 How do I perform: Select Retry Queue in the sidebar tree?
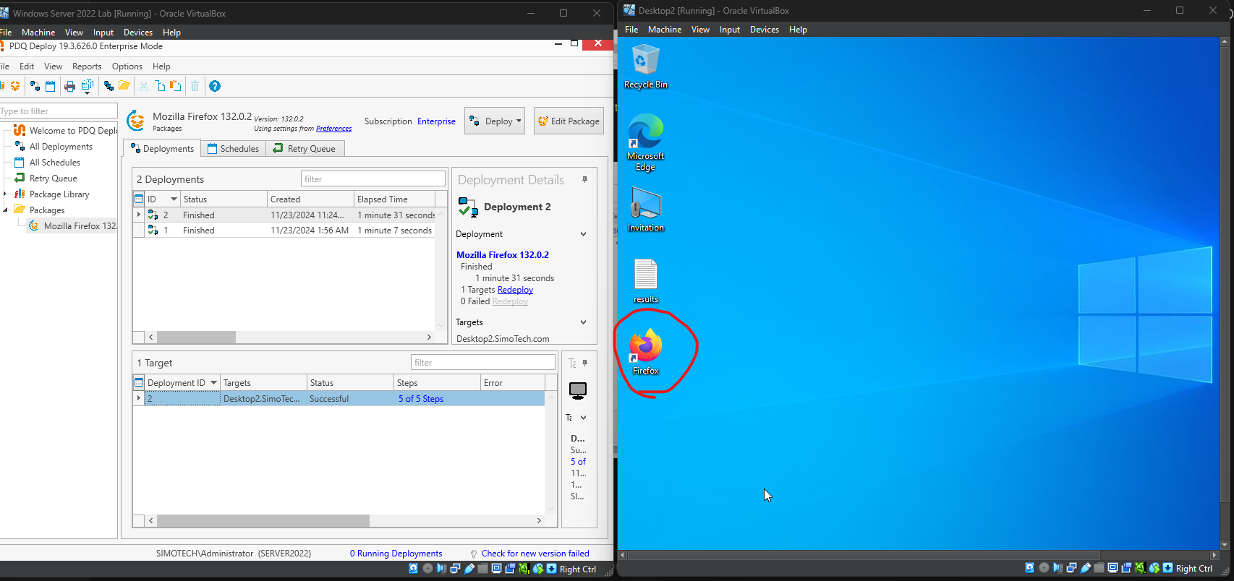(54, 178)
